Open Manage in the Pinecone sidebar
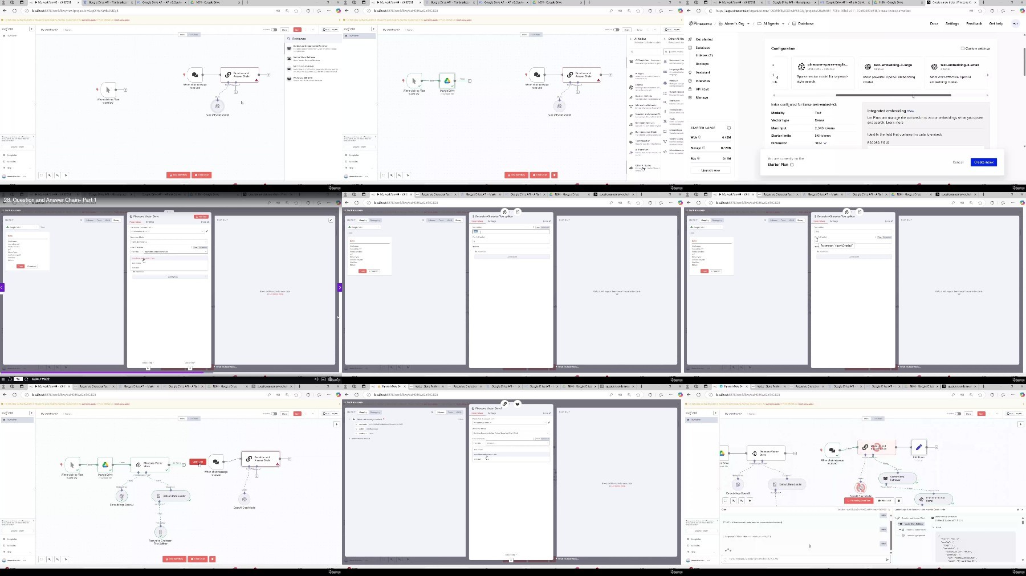The height and width of the screenshot is (576, 1026). [x=702, y=97]
